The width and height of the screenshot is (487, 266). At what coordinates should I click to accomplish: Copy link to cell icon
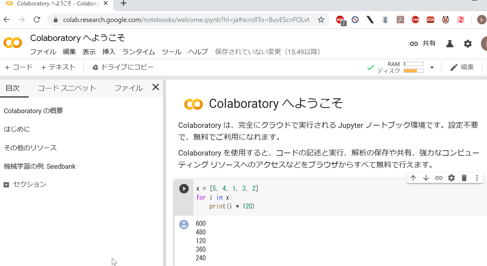[438, 178]
